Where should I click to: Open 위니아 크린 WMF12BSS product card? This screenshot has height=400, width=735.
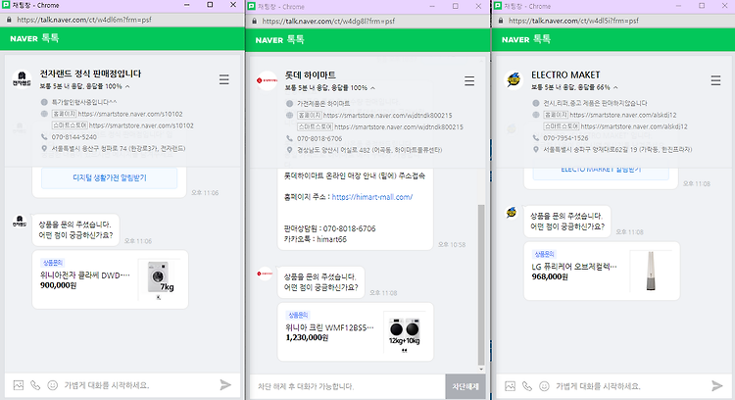[356, 331]
